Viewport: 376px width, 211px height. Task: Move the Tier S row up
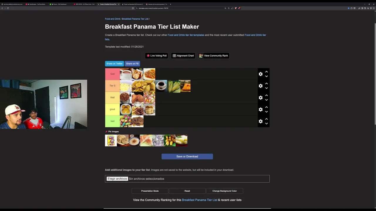click(x=266, y=84)
